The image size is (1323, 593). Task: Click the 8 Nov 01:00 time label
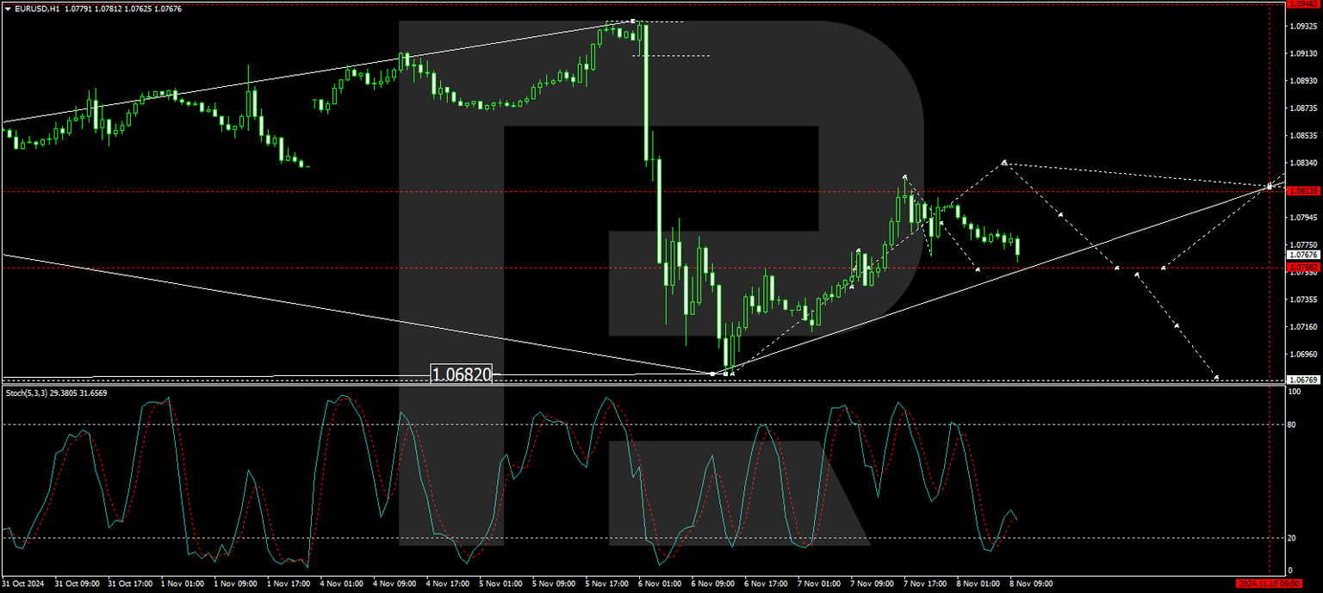tap(978, 584)
